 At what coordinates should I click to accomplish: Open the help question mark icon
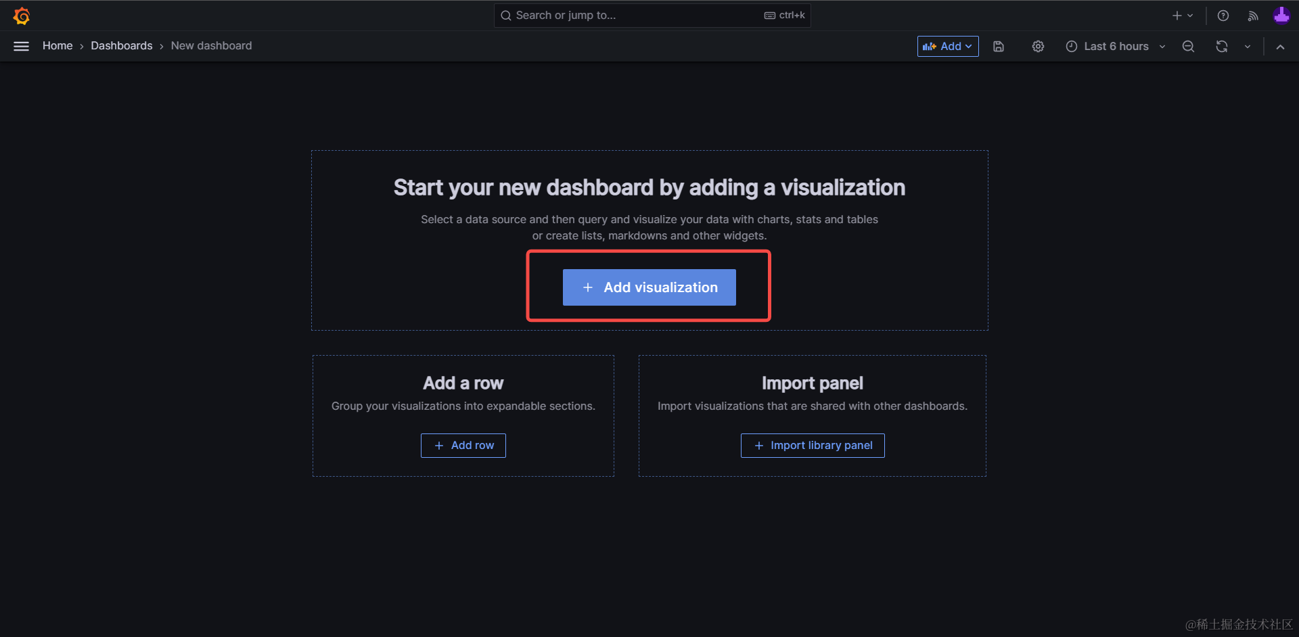(1223, 16)
